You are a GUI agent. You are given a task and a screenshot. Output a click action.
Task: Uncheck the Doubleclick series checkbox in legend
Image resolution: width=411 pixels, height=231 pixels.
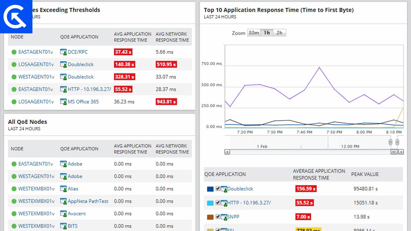pos(218,189)
